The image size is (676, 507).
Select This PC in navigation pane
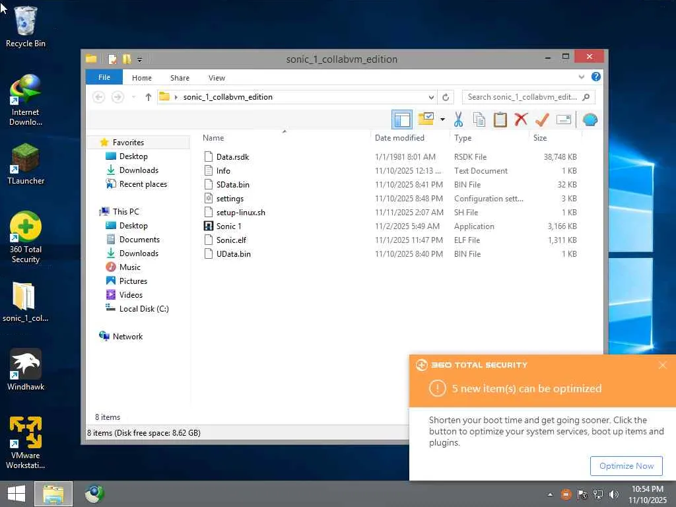click(x=125, y=212)
